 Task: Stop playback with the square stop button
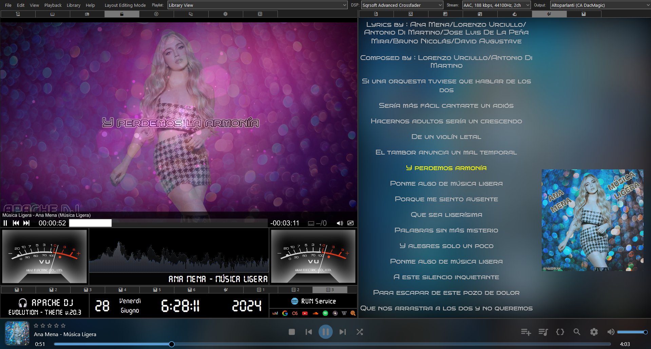292,332
